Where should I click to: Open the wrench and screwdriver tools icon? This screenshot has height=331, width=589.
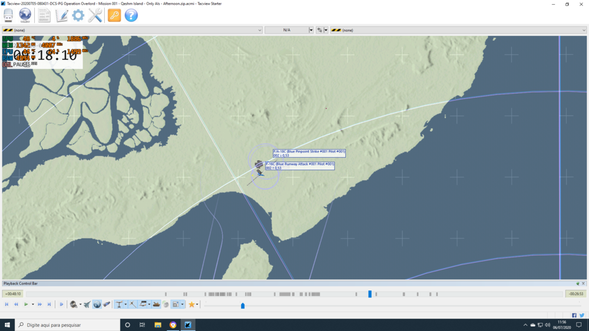95,15
